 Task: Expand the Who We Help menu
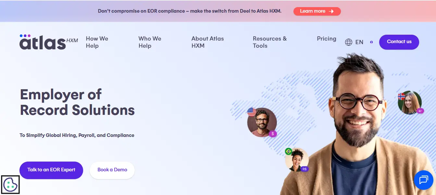(x=150, y=42)
